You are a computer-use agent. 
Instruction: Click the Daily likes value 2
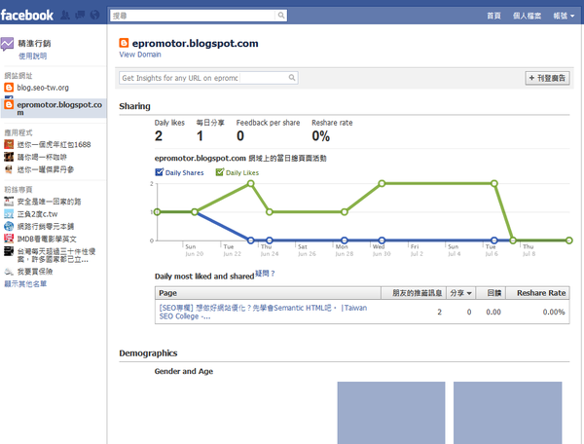pyautogui.click(x=159, y=136)
